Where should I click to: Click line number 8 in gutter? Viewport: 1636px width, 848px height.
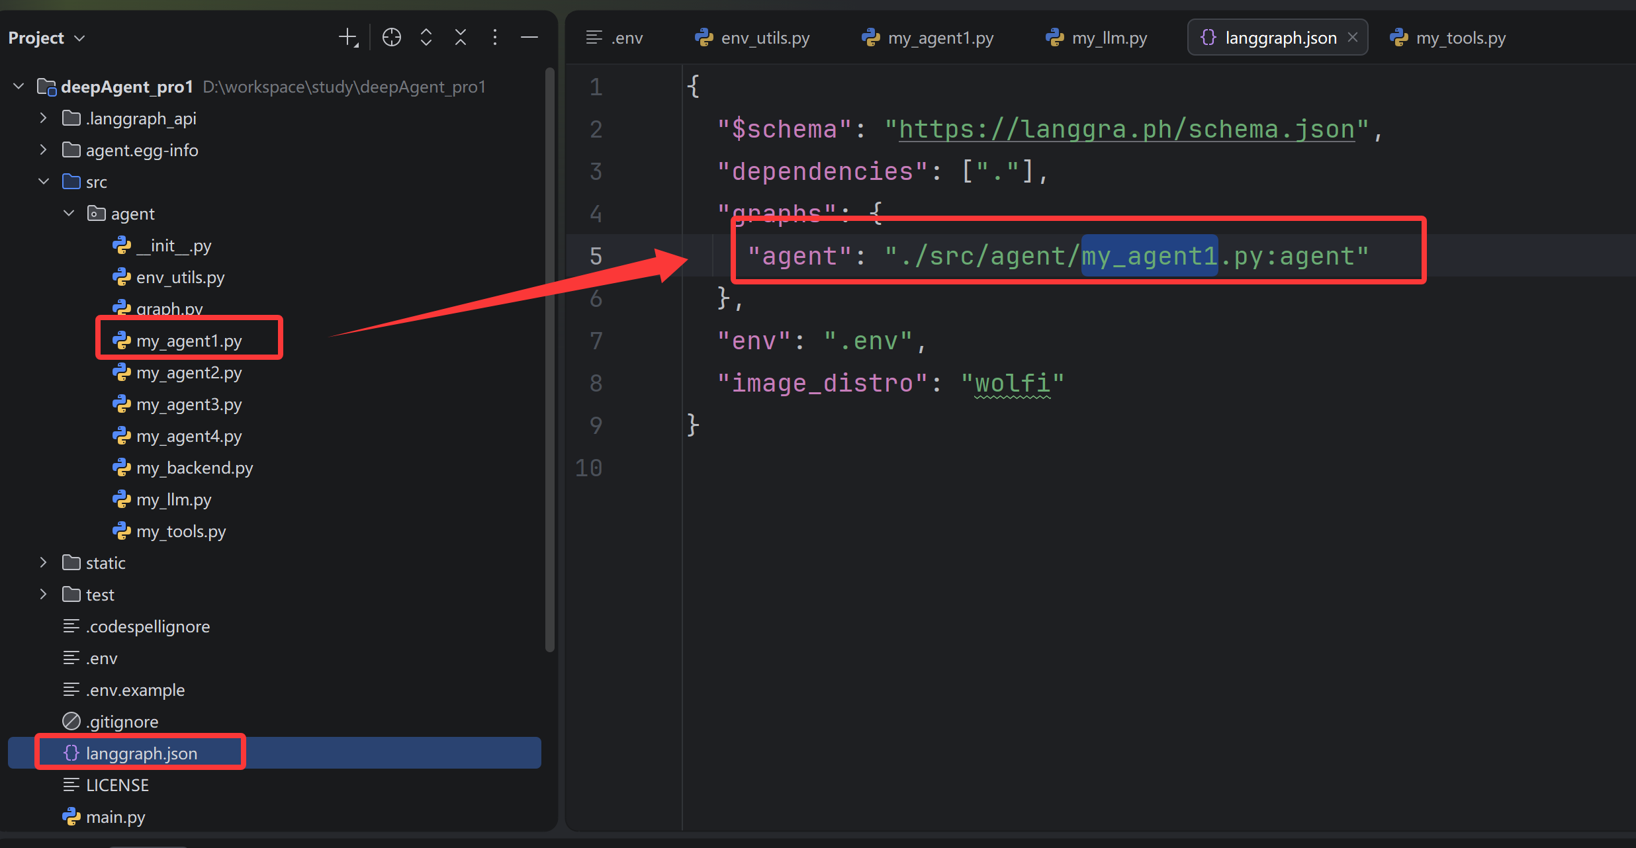(x=596, y=383)
